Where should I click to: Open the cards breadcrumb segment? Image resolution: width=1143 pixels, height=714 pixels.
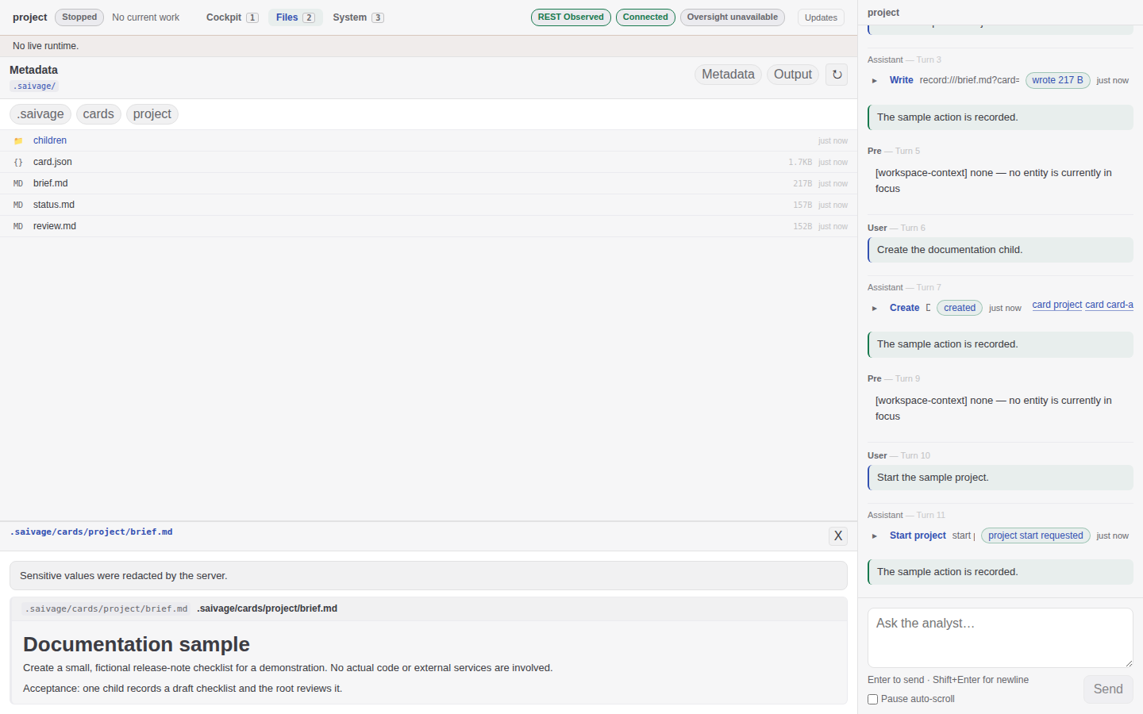(x=98, y=114)
